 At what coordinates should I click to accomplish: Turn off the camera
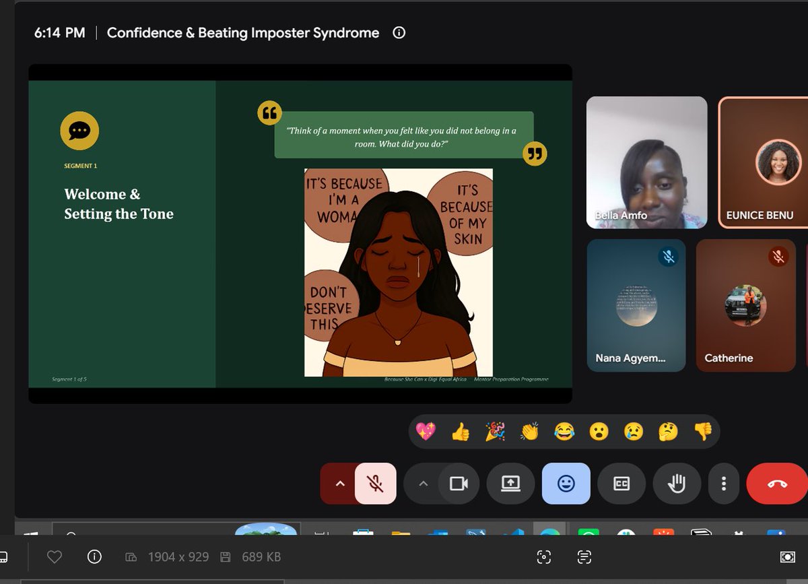point(459,484)
